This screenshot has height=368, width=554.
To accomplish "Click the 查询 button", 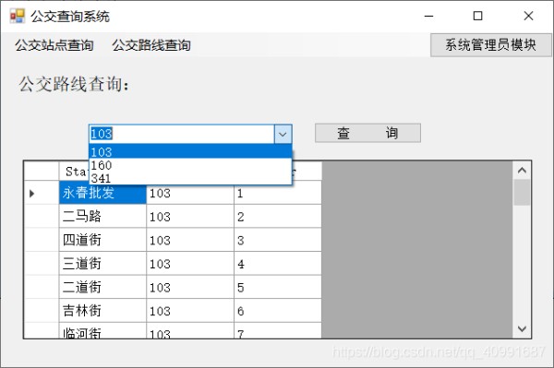I will (x=367, y=133).
